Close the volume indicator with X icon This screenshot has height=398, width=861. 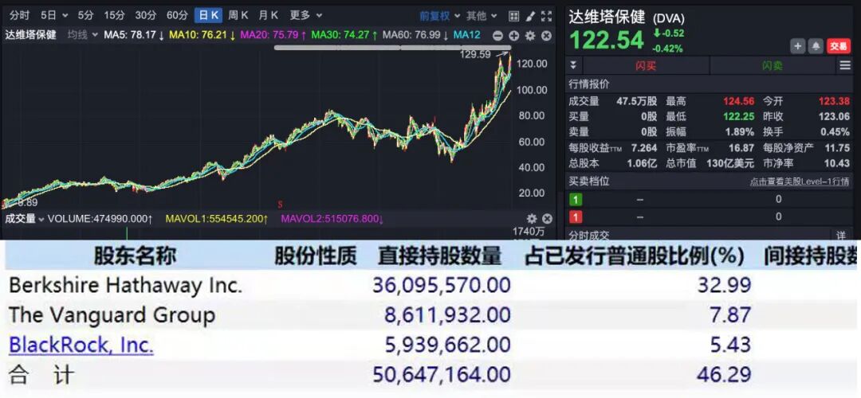tap(546, 219)
